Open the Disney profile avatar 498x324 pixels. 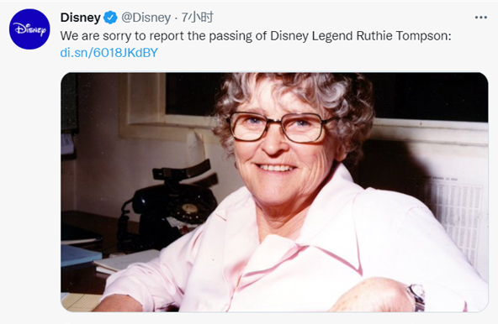[29, 29]
